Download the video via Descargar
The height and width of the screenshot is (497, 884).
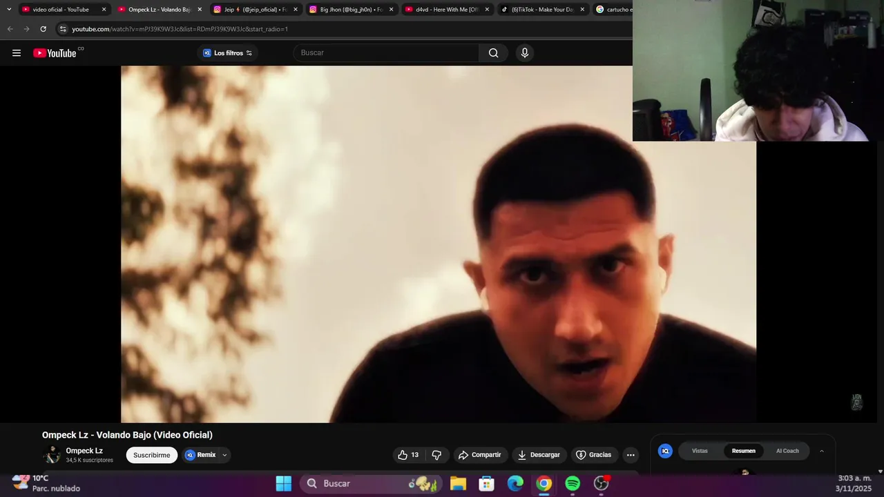click(x=539, y=455)
